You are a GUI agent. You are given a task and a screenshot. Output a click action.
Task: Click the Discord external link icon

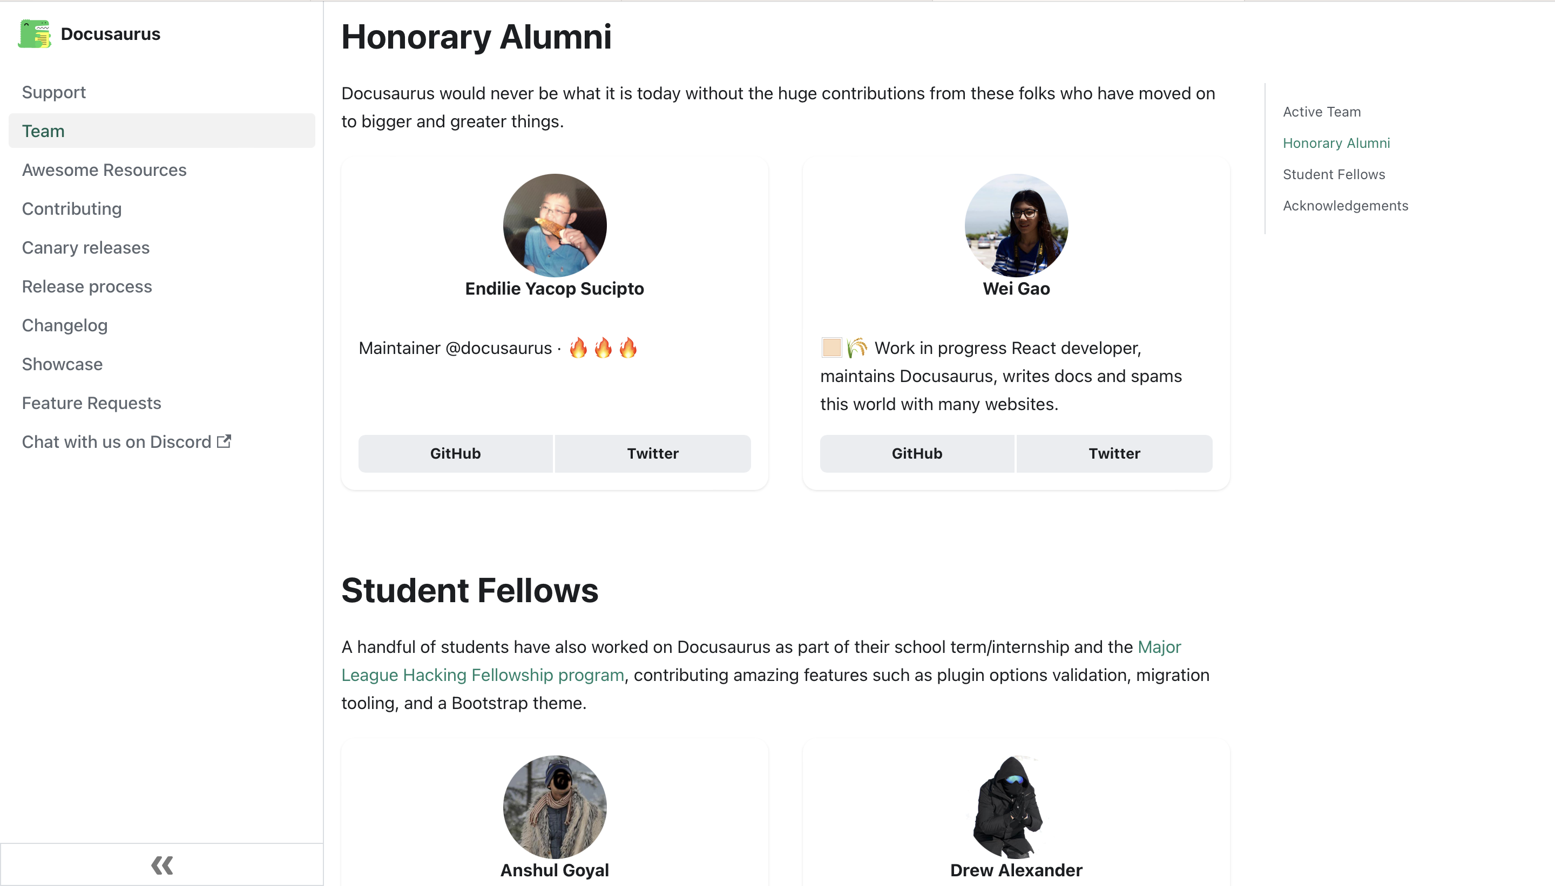(x=224, y=441)
